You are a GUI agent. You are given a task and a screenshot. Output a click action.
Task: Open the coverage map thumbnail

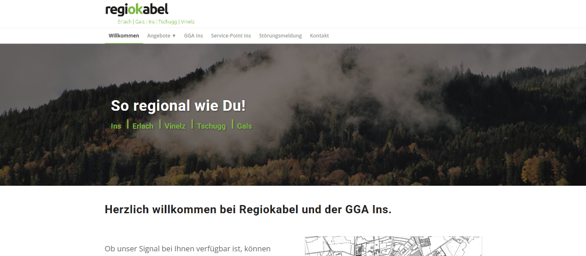393,246
